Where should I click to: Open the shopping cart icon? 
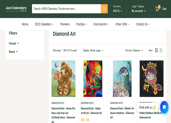[157, 9]
